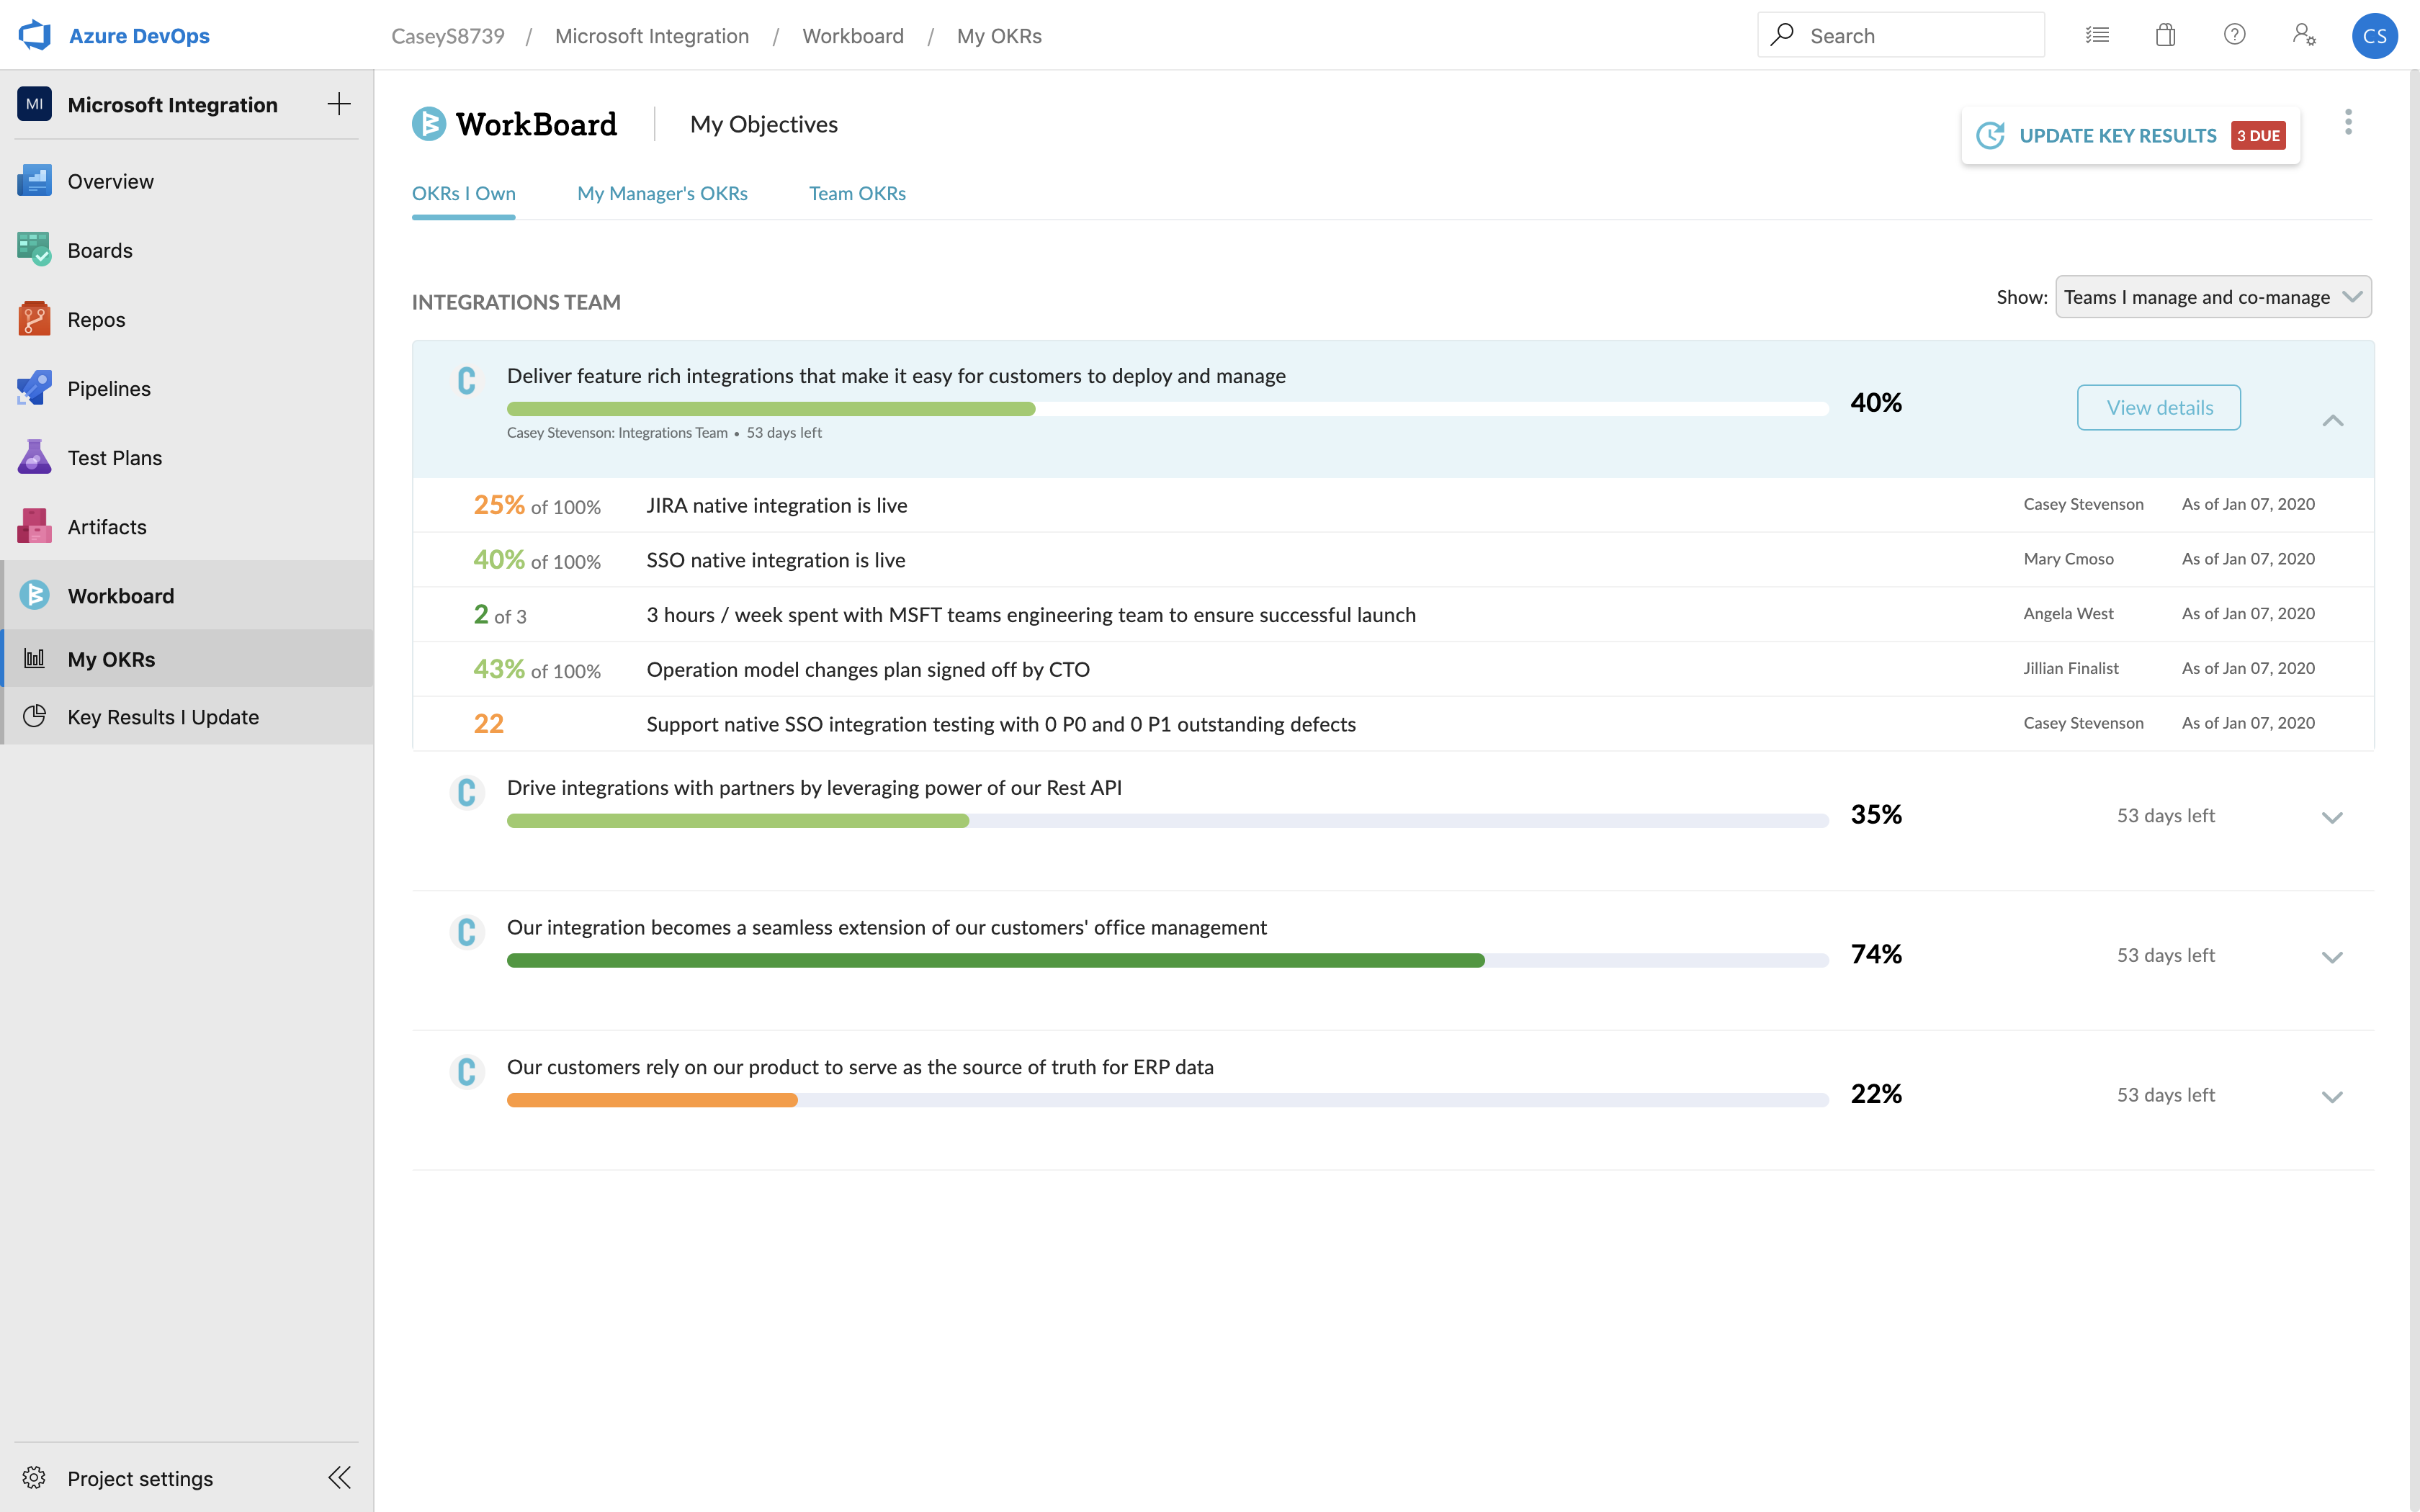Switch to Team OKRs tab

[857, 194]
